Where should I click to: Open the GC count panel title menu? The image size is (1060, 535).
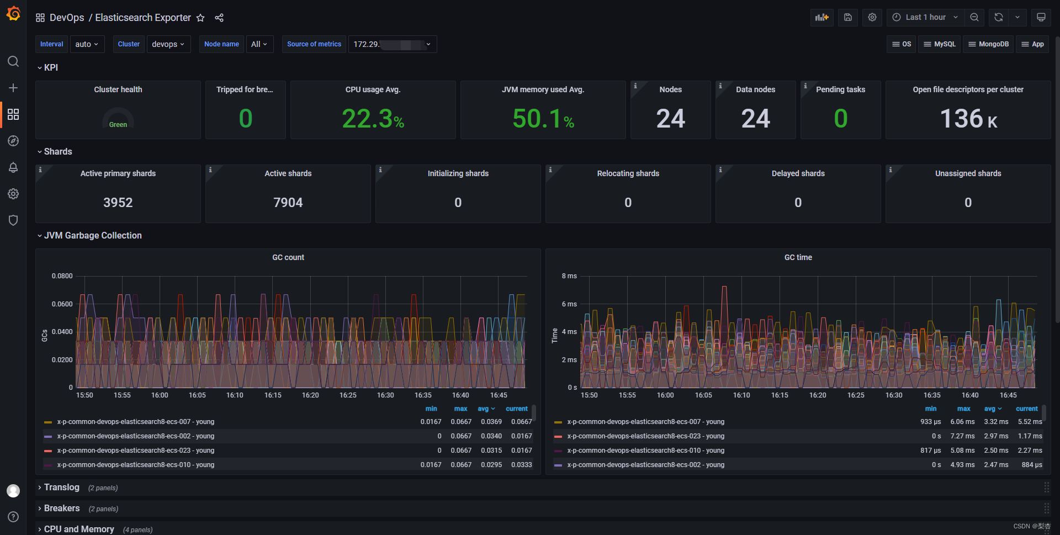click(x=288, y=257)
